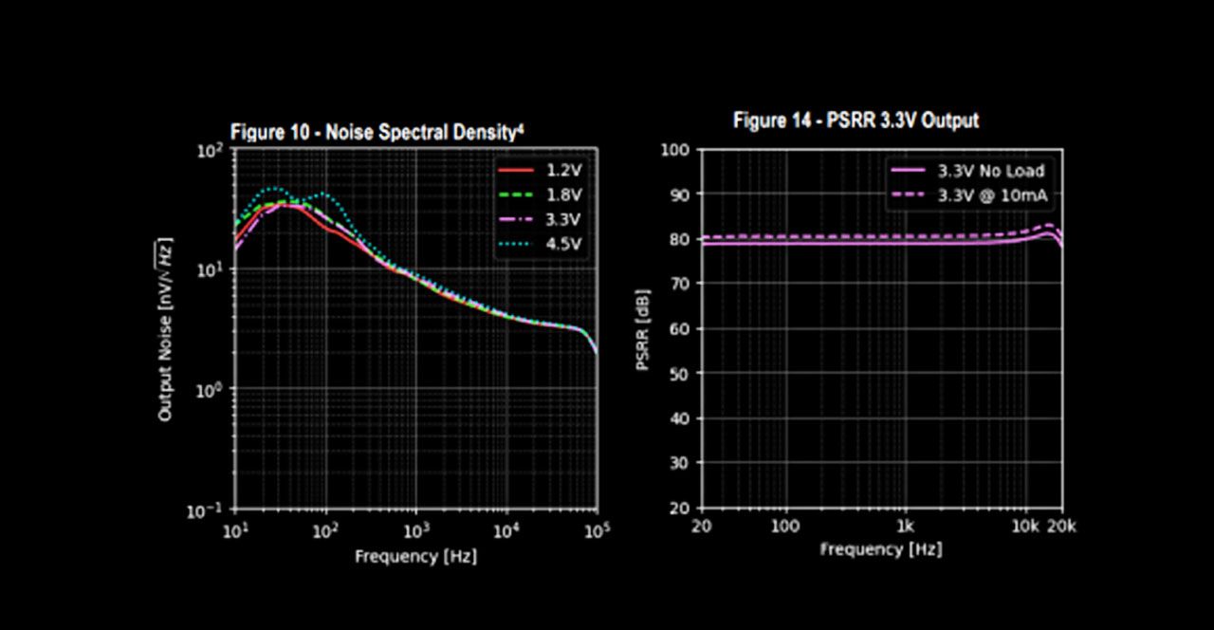
Task: Click the noise chart 'Frequency [Hz]' axis label
Action: pos(415,556)
